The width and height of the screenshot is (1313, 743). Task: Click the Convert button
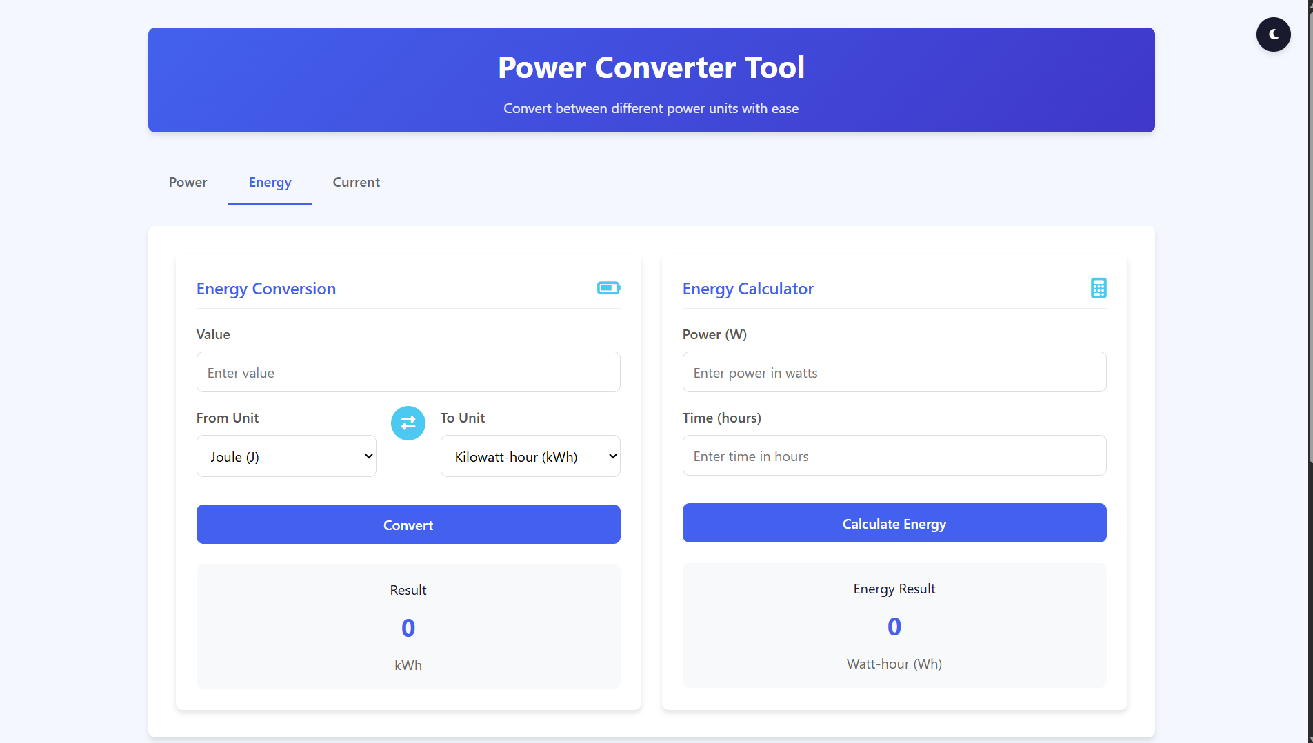(x=408, y=525)
